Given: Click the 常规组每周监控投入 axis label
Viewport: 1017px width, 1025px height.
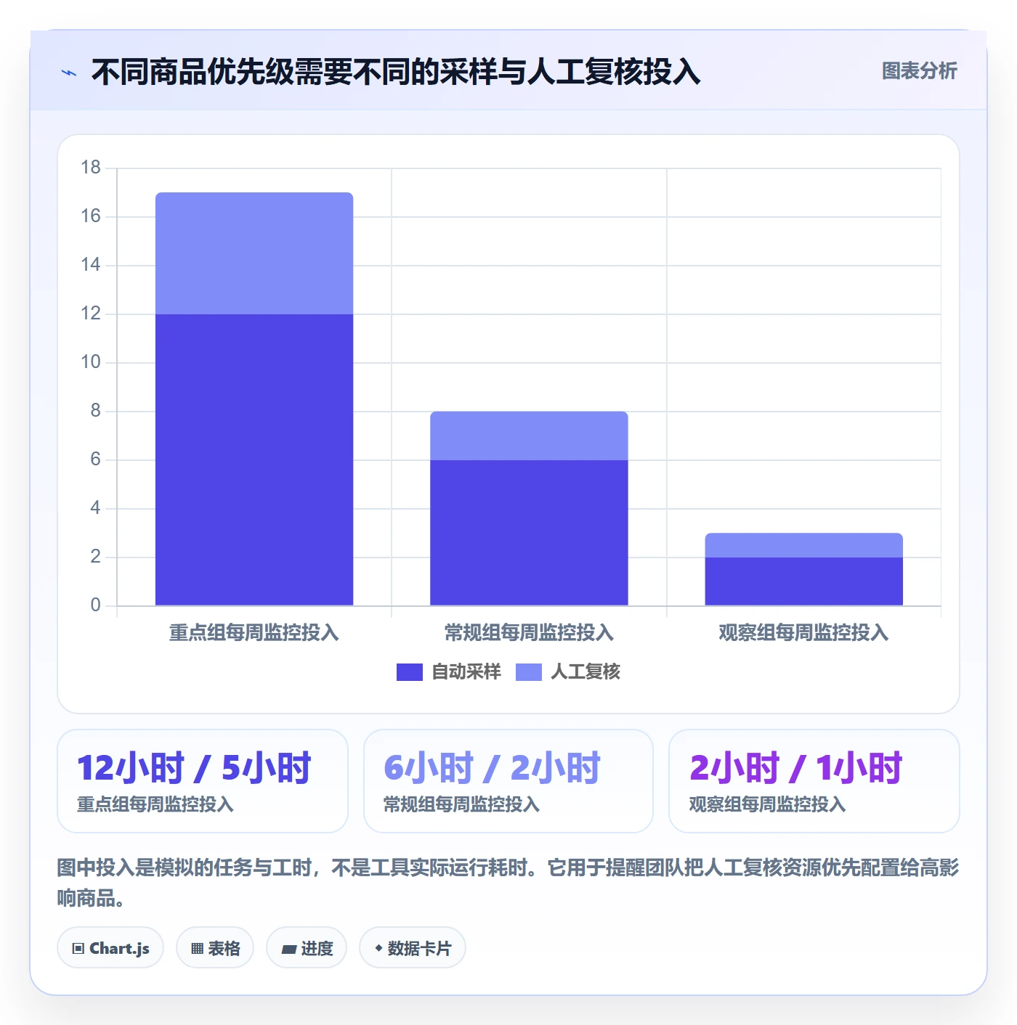Looking at the screenshot, I should point(529,633).
